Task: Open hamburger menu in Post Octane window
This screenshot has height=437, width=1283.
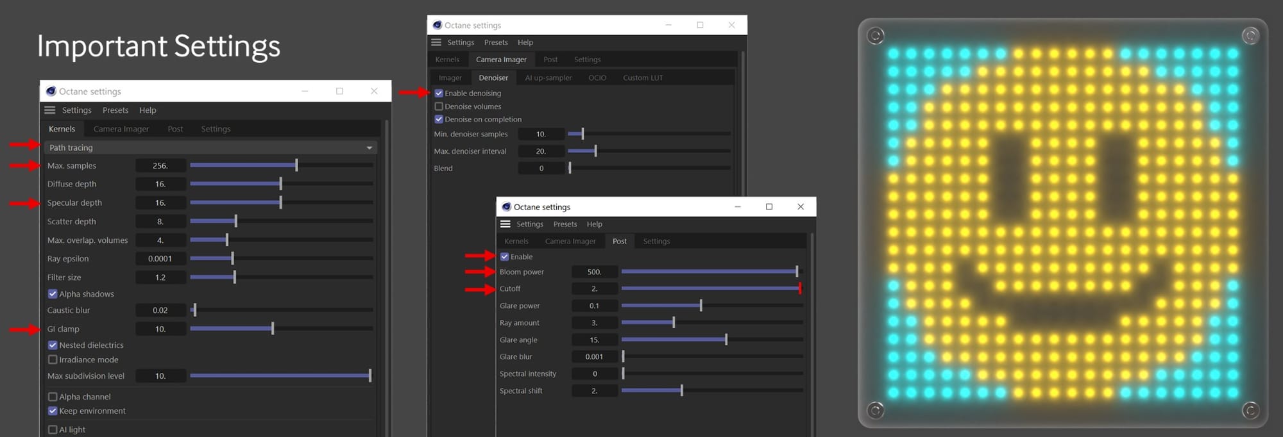Action: point(506,224)
